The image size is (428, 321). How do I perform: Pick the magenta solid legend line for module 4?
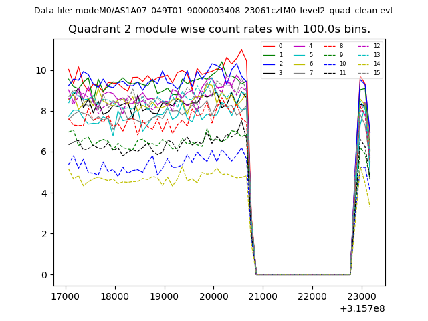299,46
